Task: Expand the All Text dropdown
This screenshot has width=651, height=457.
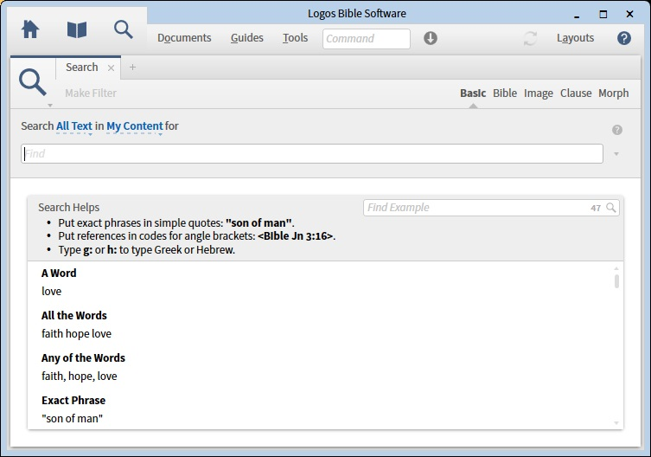Action: [74, 126]
